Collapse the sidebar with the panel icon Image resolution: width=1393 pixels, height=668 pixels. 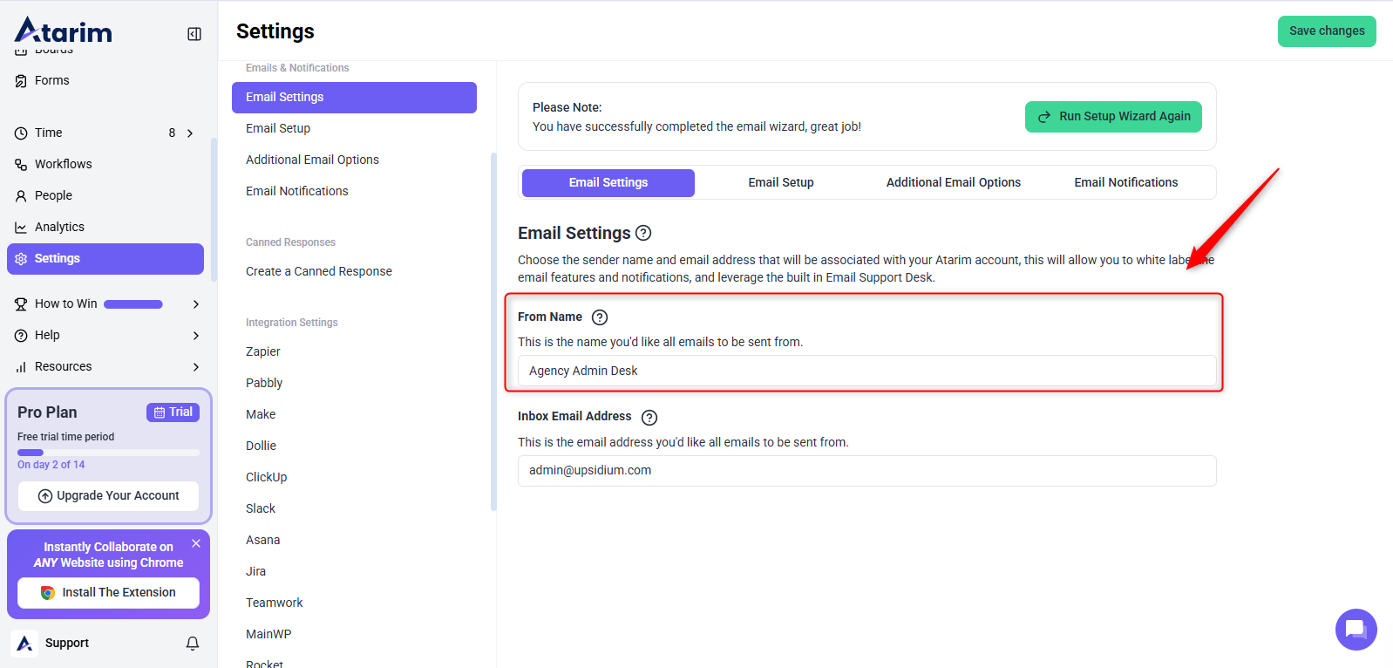click(194, 34)
